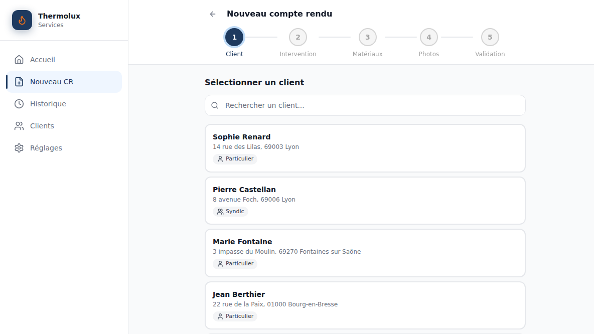Click the Clients people icon
Viewport: 594px width, 334px height.
[19, 126]
